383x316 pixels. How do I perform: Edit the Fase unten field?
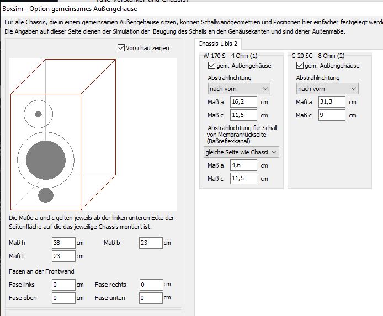click(151, 298)
